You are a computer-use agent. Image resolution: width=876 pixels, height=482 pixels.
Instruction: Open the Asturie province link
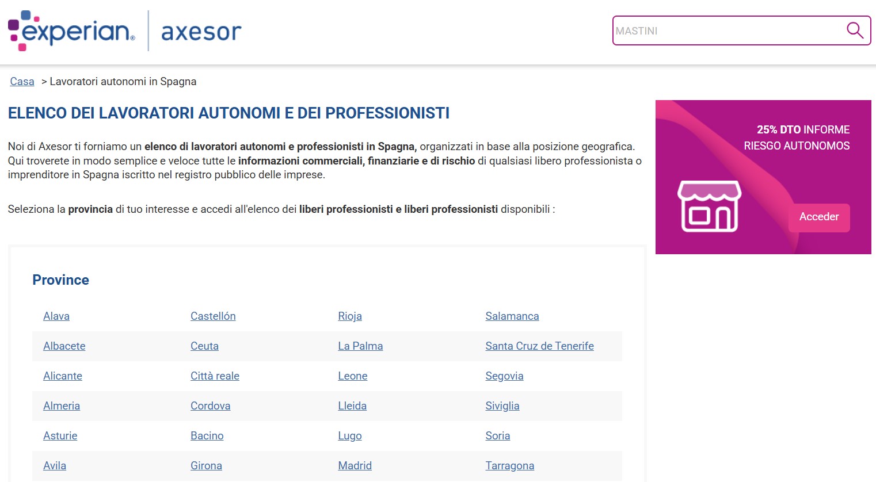(x=60, y=436)
